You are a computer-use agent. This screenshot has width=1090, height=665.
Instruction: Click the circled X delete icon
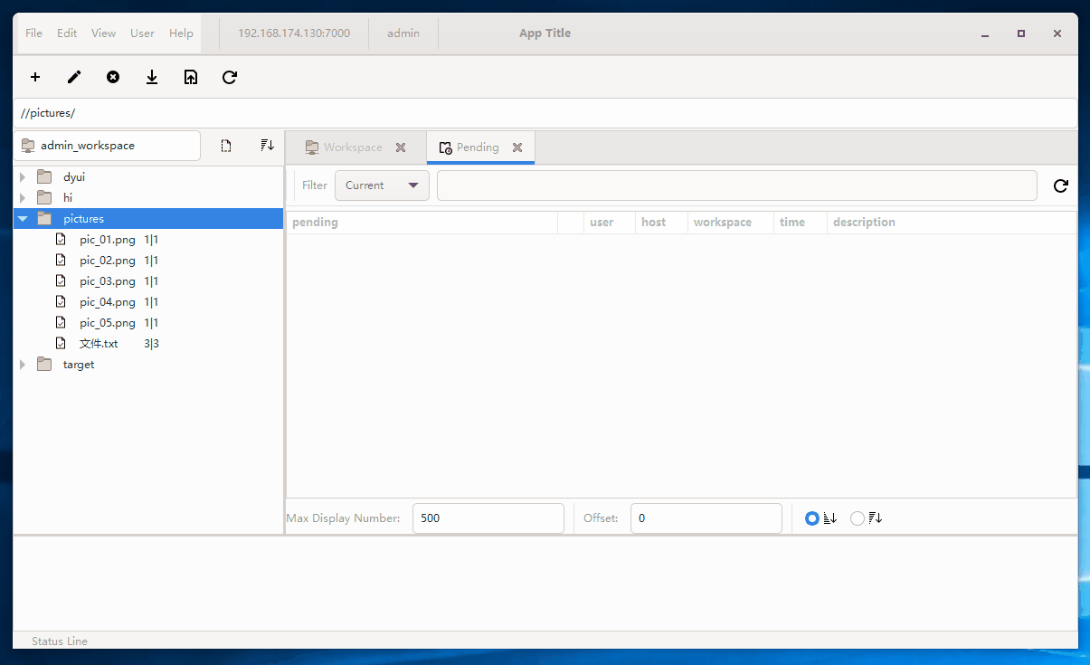pos(113,77)
